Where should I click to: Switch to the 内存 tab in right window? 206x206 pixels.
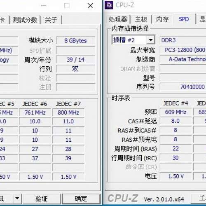[x=162, y=19]
